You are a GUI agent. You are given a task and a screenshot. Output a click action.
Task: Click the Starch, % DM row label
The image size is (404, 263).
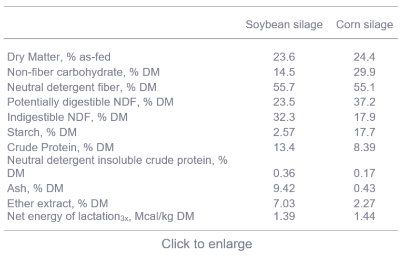pyautogui.click(x=42, y=132)
